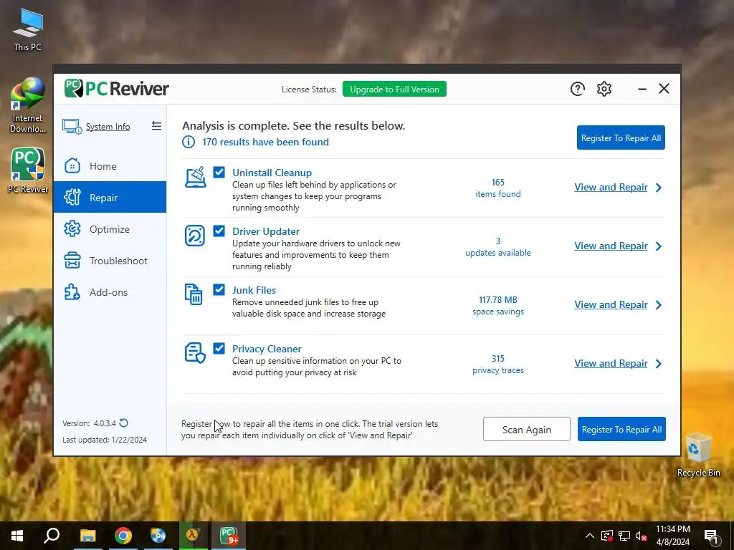Open the Add-ons section
This screenshot has width=734, height=550.
point(110,292)
